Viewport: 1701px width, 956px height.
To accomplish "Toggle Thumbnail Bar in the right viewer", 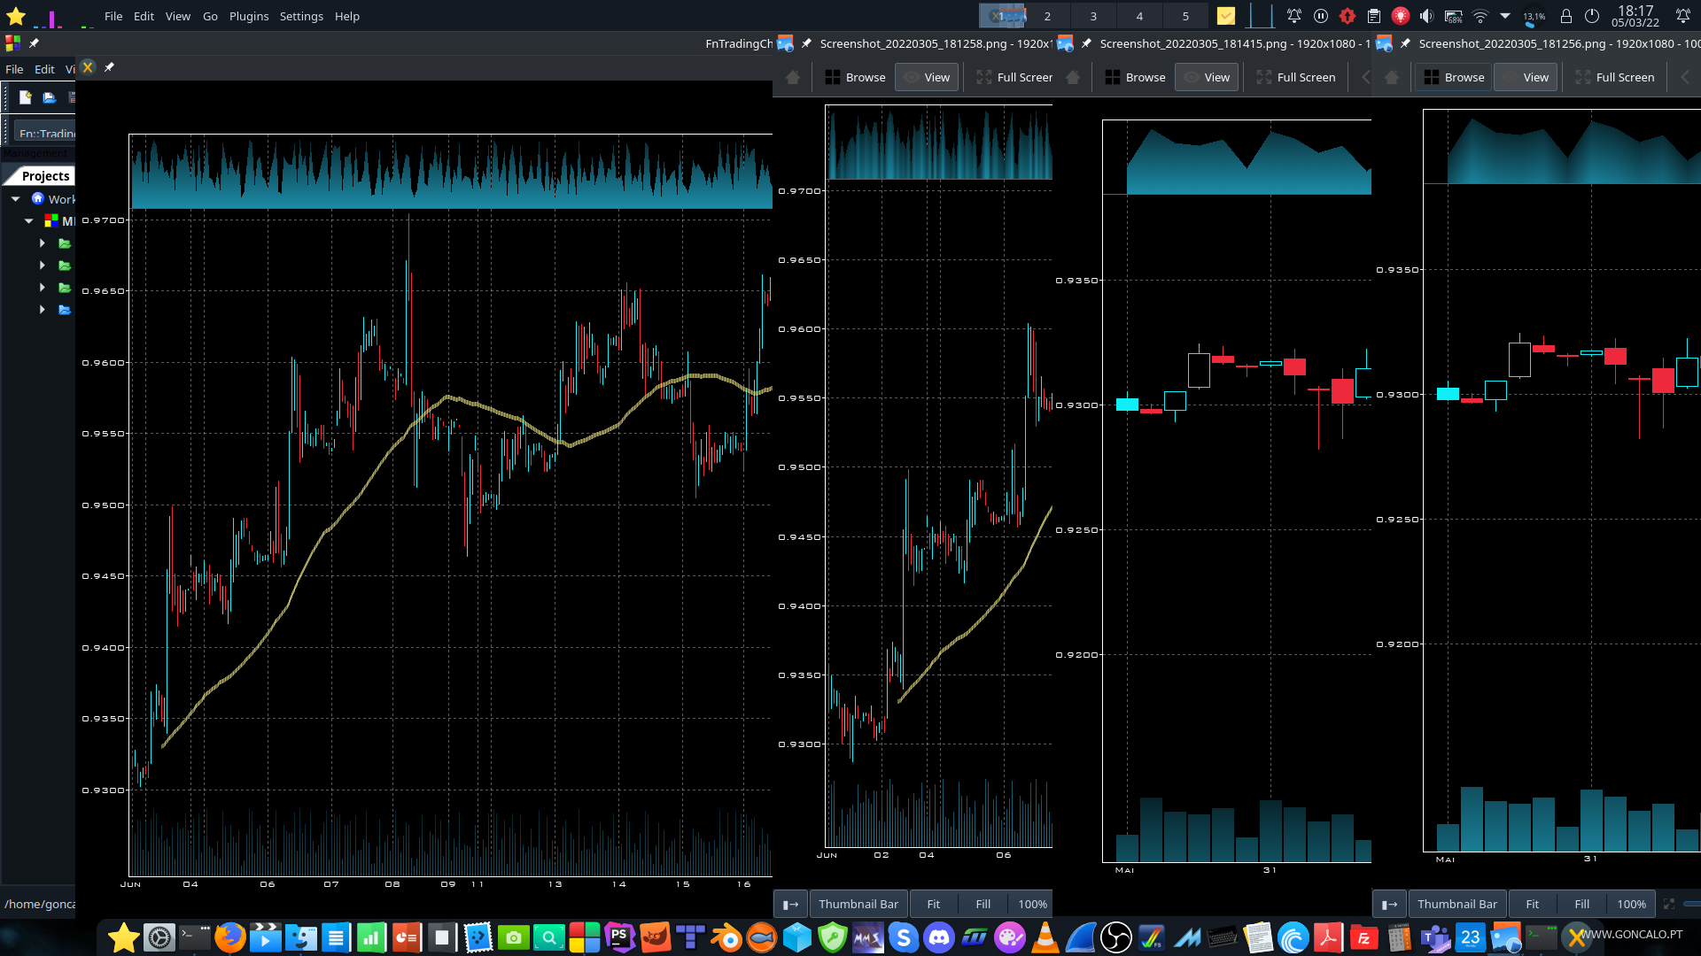I will 1456,904.
